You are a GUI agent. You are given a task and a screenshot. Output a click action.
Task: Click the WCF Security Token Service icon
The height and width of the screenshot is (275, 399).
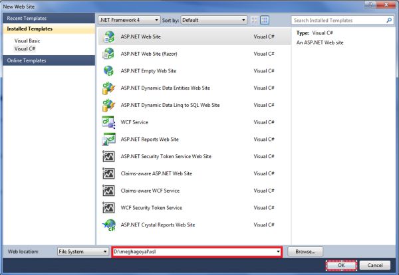[108, 208]
